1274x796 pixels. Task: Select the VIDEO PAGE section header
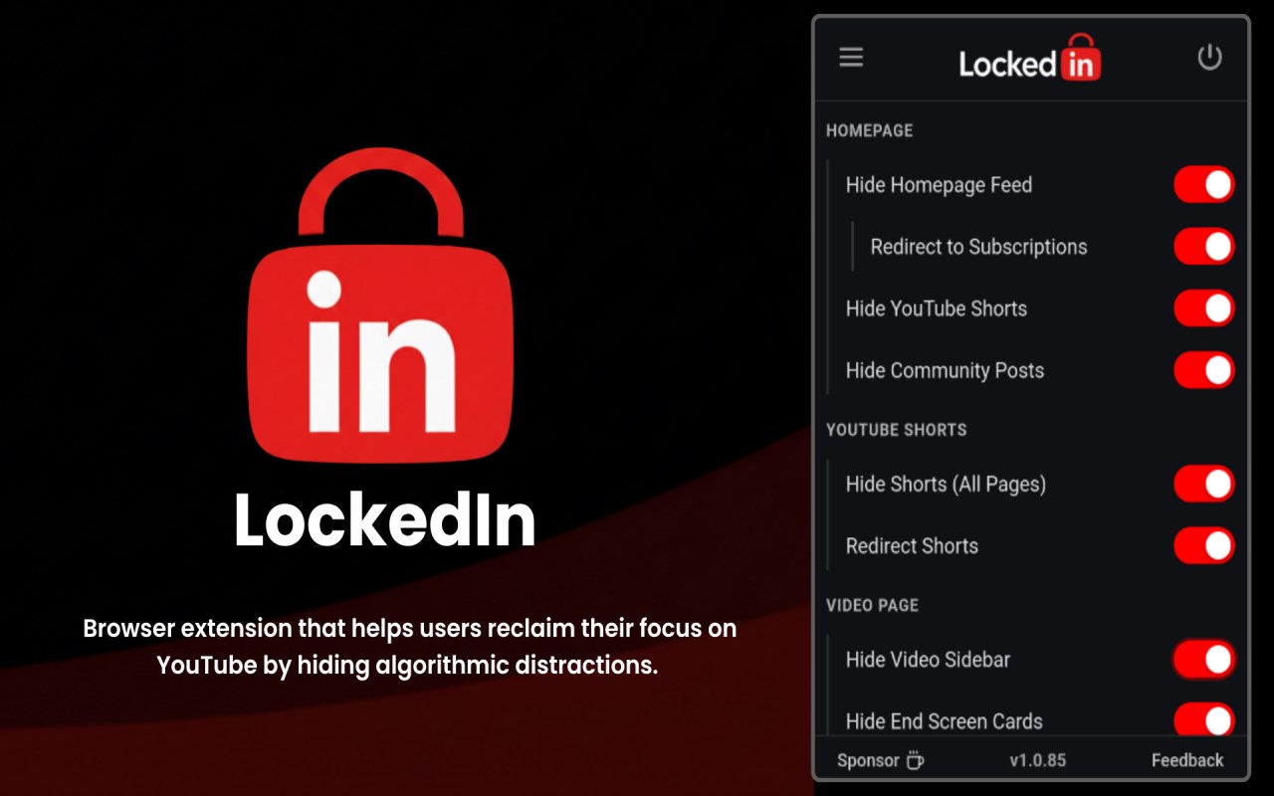pos(872,605)
